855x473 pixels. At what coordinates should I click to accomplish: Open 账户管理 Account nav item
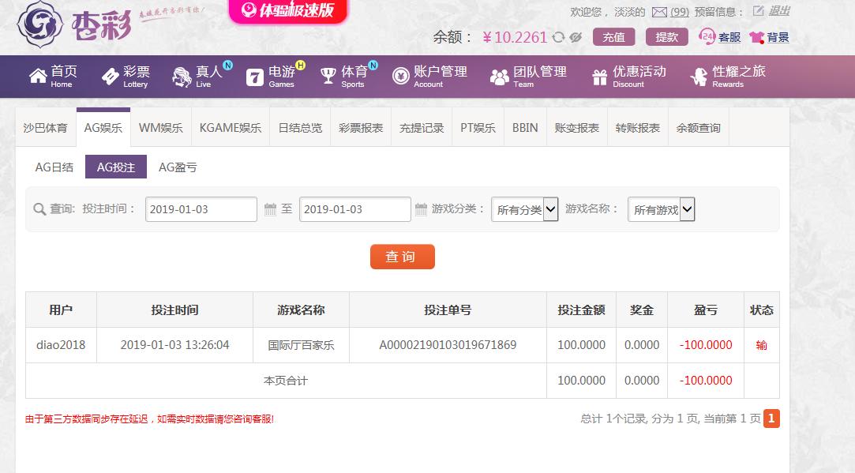click(x=429, y=77)
